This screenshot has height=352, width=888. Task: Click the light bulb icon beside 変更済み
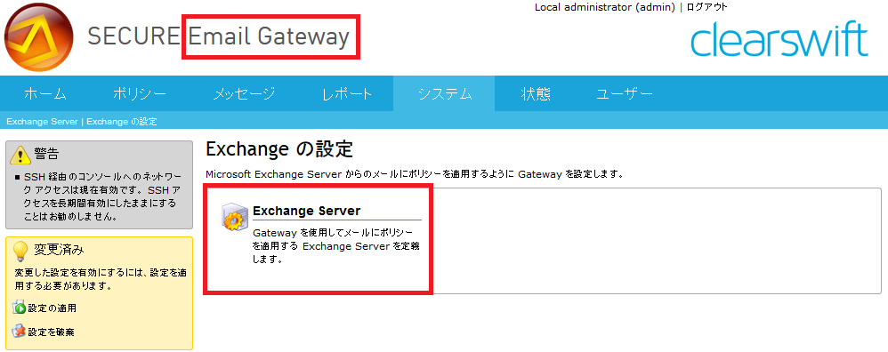pos(20,251)
